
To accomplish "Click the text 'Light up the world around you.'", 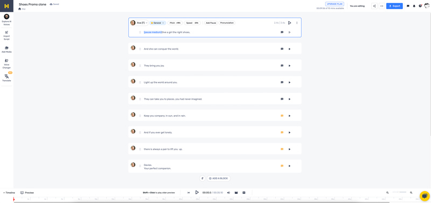I will 161,82.
